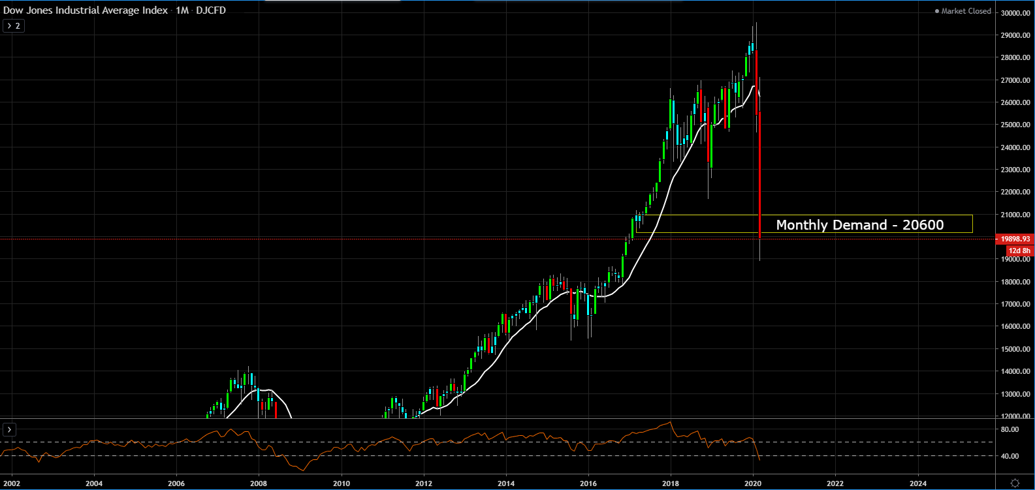The width and height of the screenshot is (1035, 490).
Task: Click the 29000.00 price axis label
Action: 1016,35
